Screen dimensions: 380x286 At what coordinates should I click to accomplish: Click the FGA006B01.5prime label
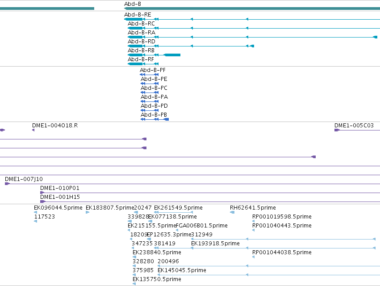click(x=202, y=226)
